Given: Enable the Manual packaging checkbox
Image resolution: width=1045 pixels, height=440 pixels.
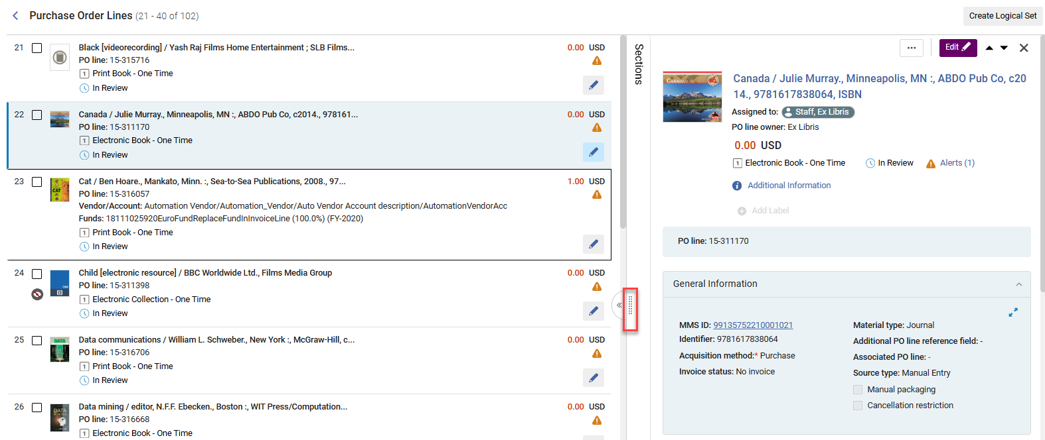Looking at the screenshot, I should coord(858,390).
